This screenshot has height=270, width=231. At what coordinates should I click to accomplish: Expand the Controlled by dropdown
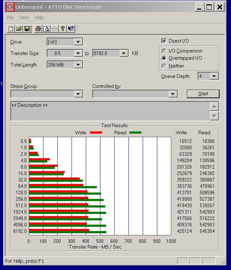pos(173,94)
